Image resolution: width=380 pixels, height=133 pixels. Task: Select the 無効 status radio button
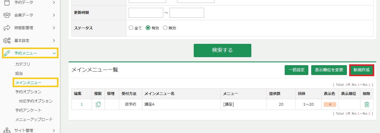pyautogui.click(x=165, y=28)
